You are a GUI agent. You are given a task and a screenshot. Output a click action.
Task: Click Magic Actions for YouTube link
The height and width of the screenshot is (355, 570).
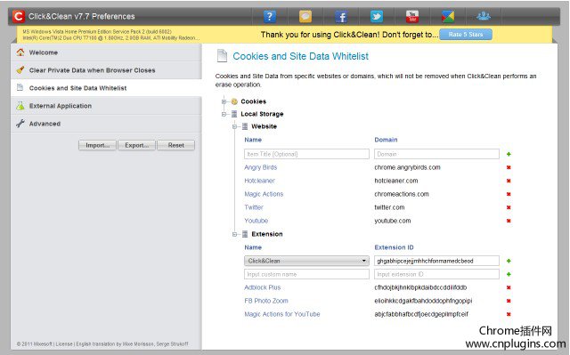click(x=282, y=314)
